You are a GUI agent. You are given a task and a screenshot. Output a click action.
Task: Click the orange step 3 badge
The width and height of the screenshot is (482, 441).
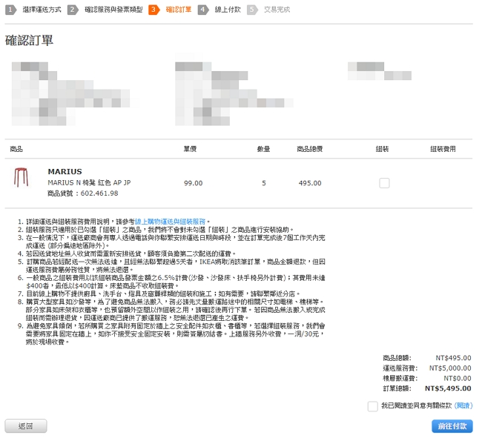[154, 10]
